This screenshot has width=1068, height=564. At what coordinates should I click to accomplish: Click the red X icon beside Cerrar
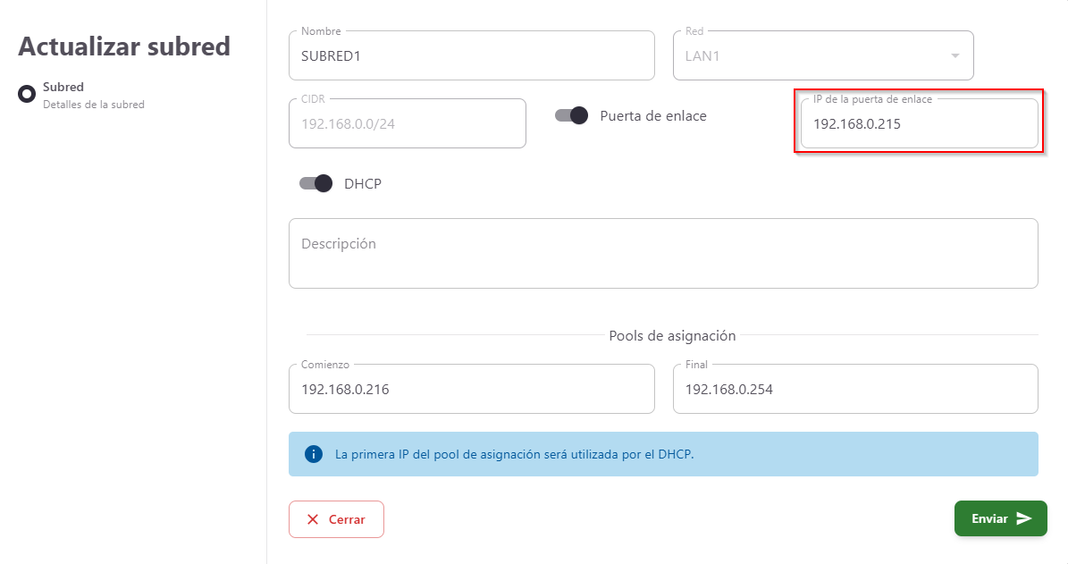[x=313, y=519]
